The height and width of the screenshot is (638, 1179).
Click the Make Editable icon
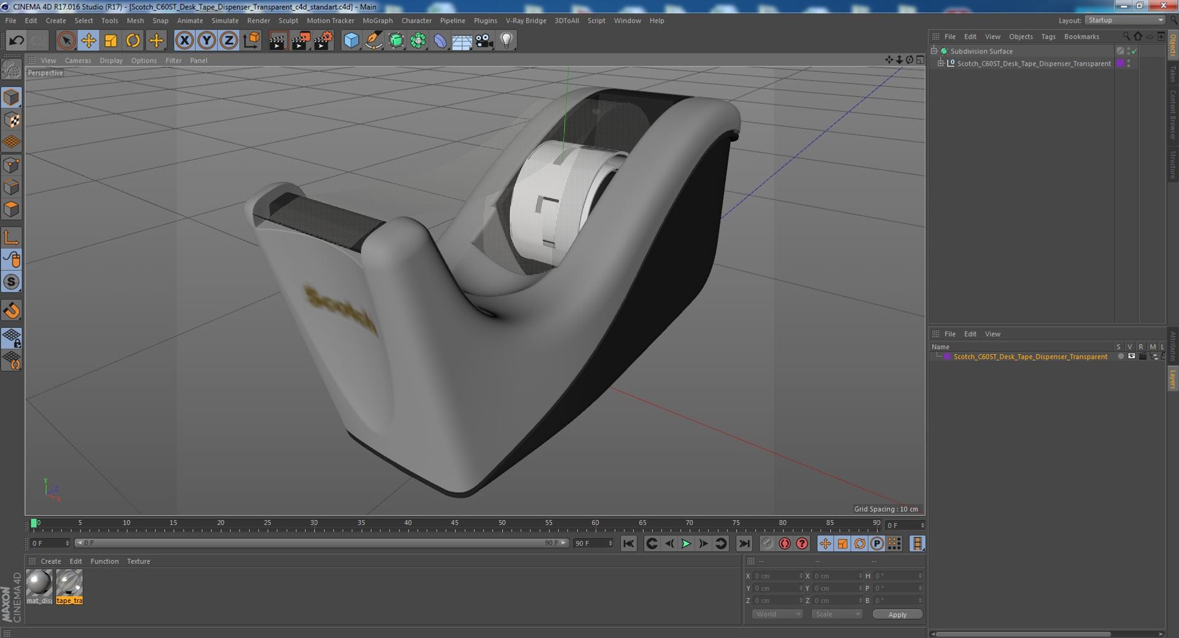pos(12,69)
